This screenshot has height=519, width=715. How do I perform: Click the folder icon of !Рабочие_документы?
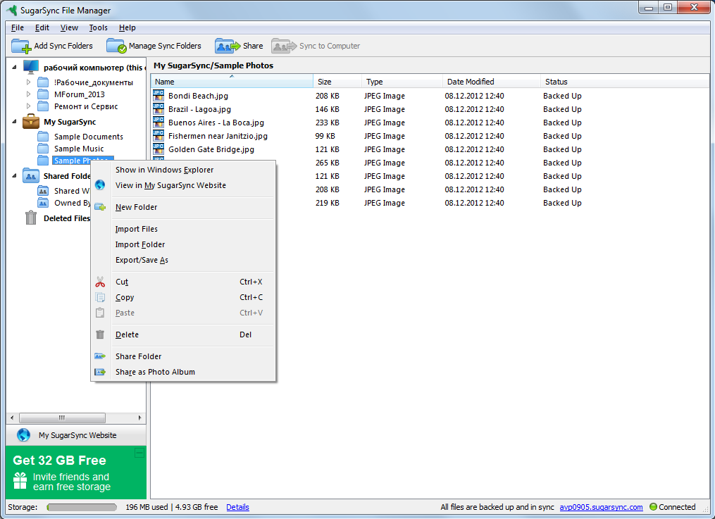click(x=43, y=82)
